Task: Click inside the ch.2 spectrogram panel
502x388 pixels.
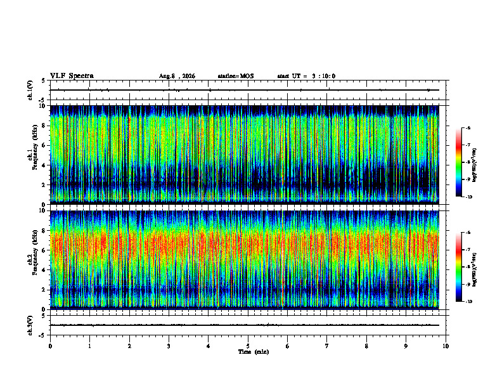Action: tap(245, 260)
